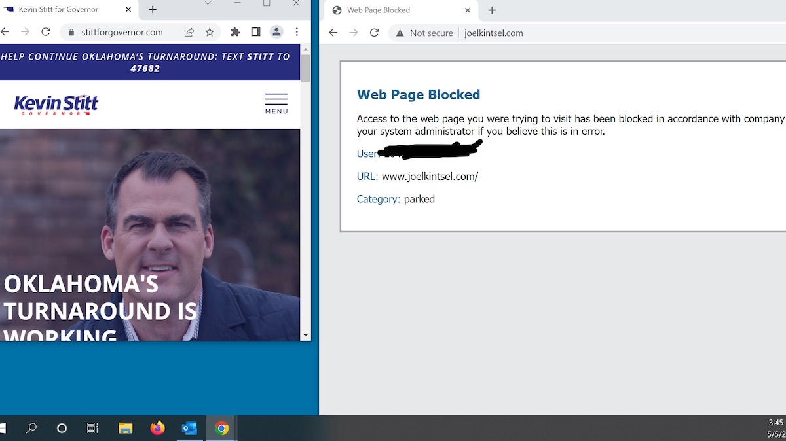Open Windows Task View in the taskbar

92,429
